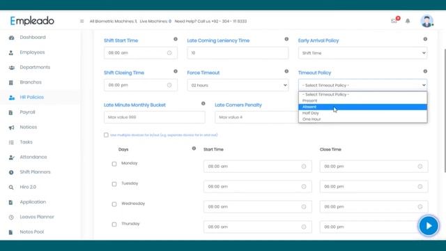The width and height of the screenshot is (446, 251).
Task: Check the Wednesday checkbox
Action: pos(114,204)
